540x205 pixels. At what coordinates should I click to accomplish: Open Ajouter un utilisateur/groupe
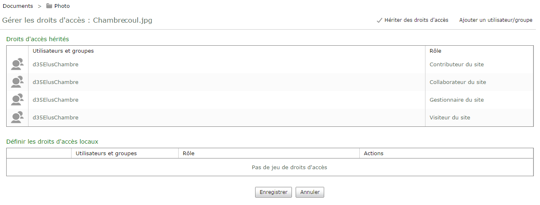496,20
